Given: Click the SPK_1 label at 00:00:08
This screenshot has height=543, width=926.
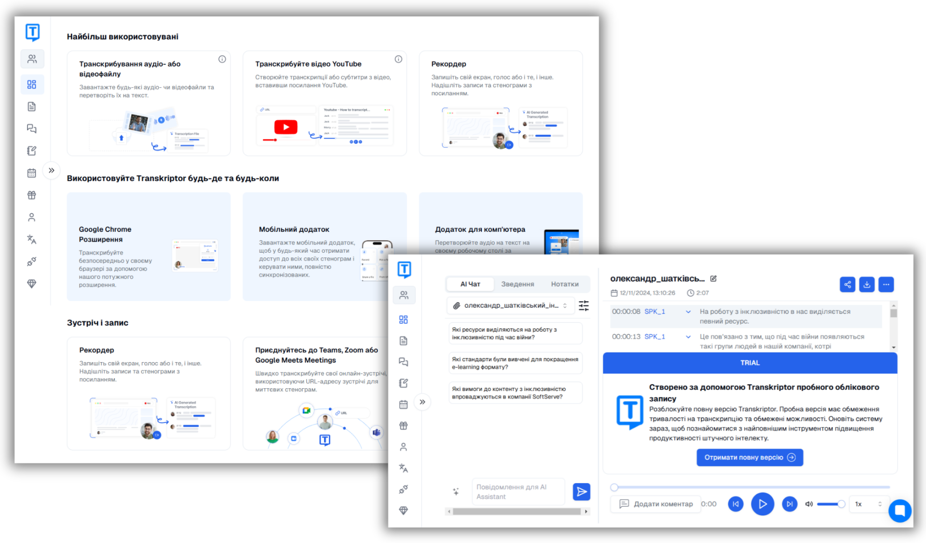Looking at the screenshot, I should pyautogui.click(x=654, y=312).
